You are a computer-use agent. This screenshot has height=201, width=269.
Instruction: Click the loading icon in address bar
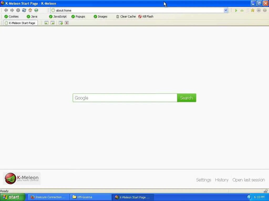(x=53, y=10)
